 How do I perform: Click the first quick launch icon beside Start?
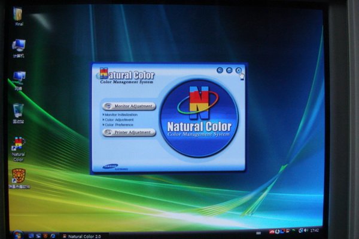pos(31,236)
